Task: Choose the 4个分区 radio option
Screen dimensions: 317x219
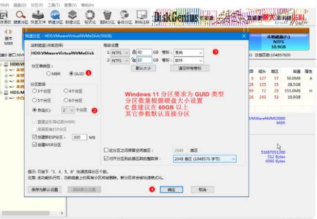Action: [x=66, y=91]
